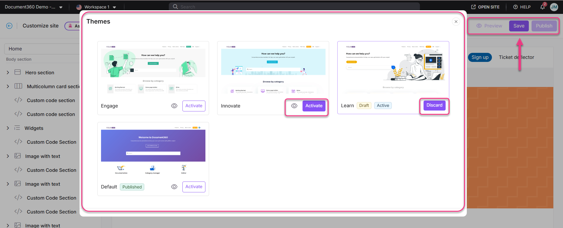This screenshot has height=228, width=563.
Task: Preview the Engage theme with eye icon
Action: (x=174, y=106)
